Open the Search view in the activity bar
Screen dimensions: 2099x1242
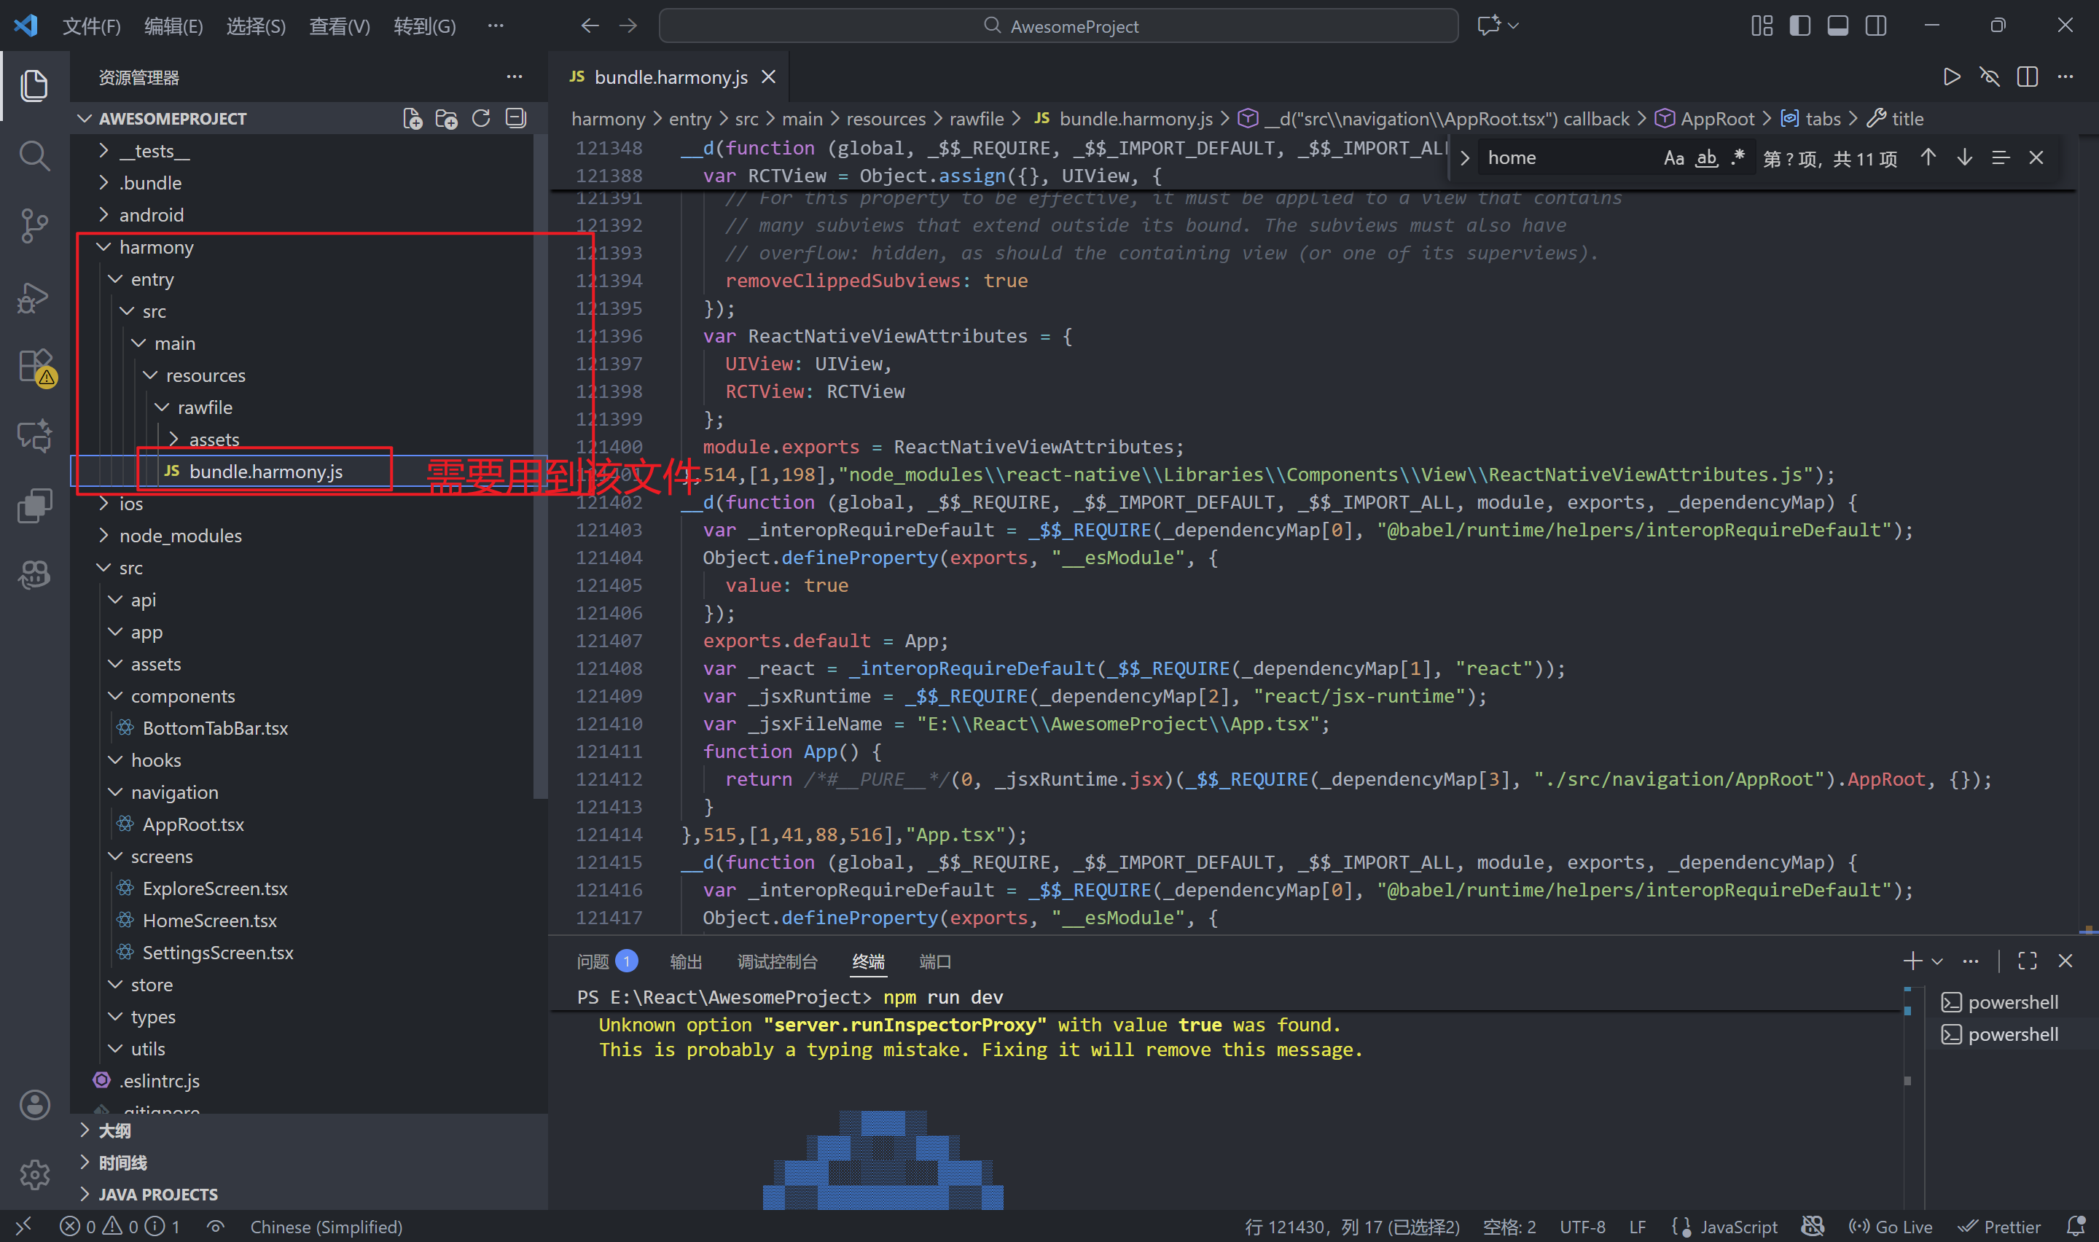point(34,155)
